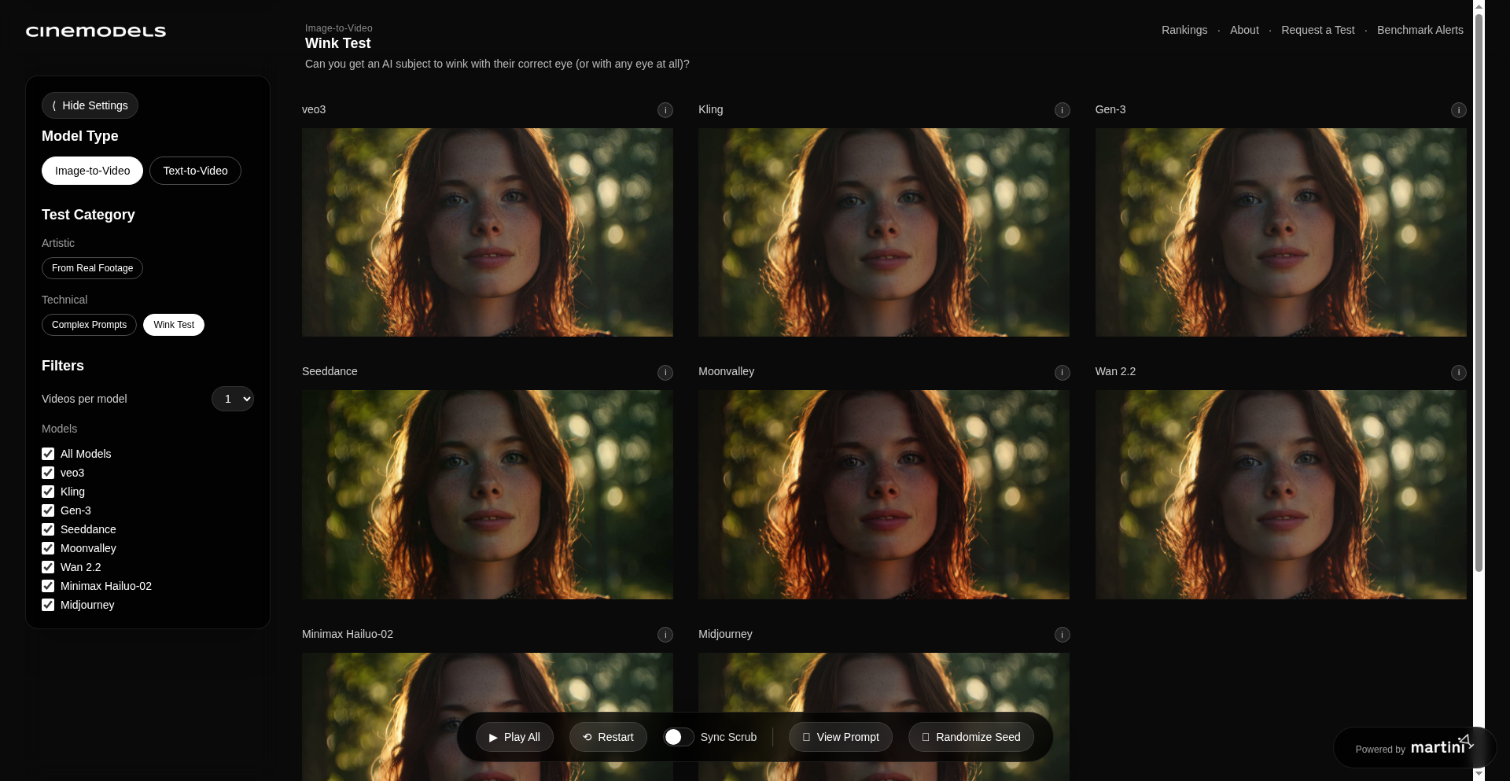The width and height of the screenshot is (1510, 781).
Task: Uncheck the Midjourney model checkbox
Action: click(48, 605)
